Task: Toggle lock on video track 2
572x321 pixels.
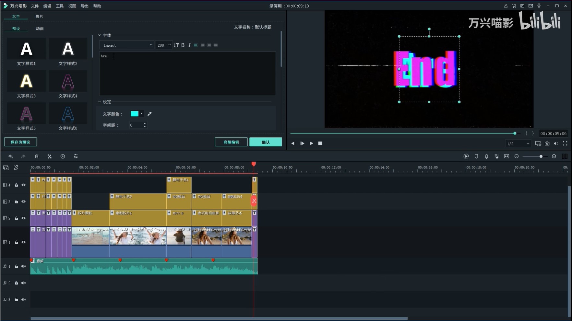Action: (16, 218)
